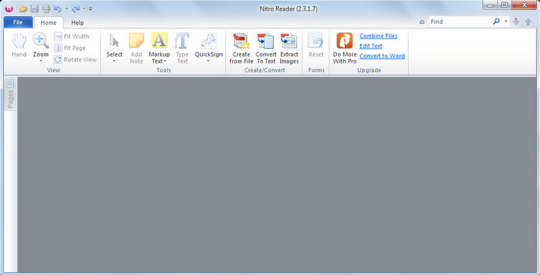Collapse the ribbon with the caret icon
Screen dimensions: 540x275
[422, 22]
